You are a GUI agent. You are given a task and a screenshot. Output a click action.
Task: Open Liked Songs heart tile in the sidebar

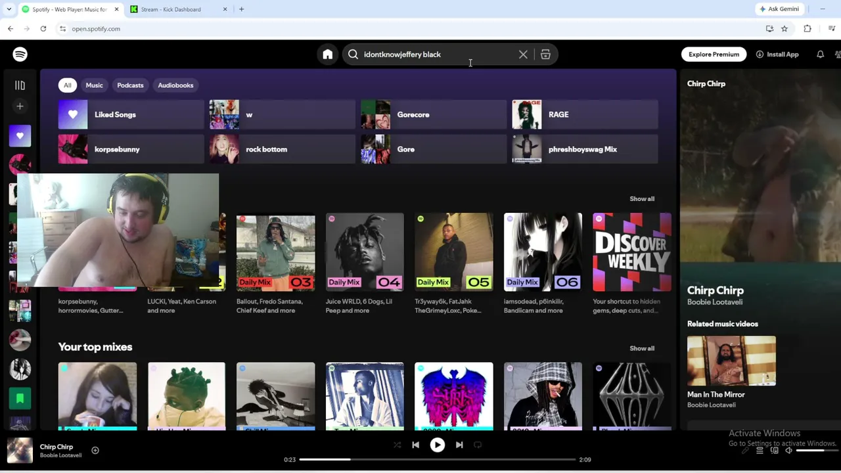point(20,136)
